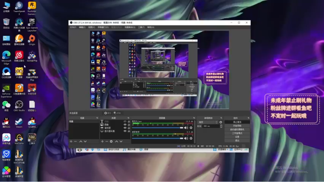324x182 pixels.
Task: Float the 来源 dock panel
Action: pos(128,118)
